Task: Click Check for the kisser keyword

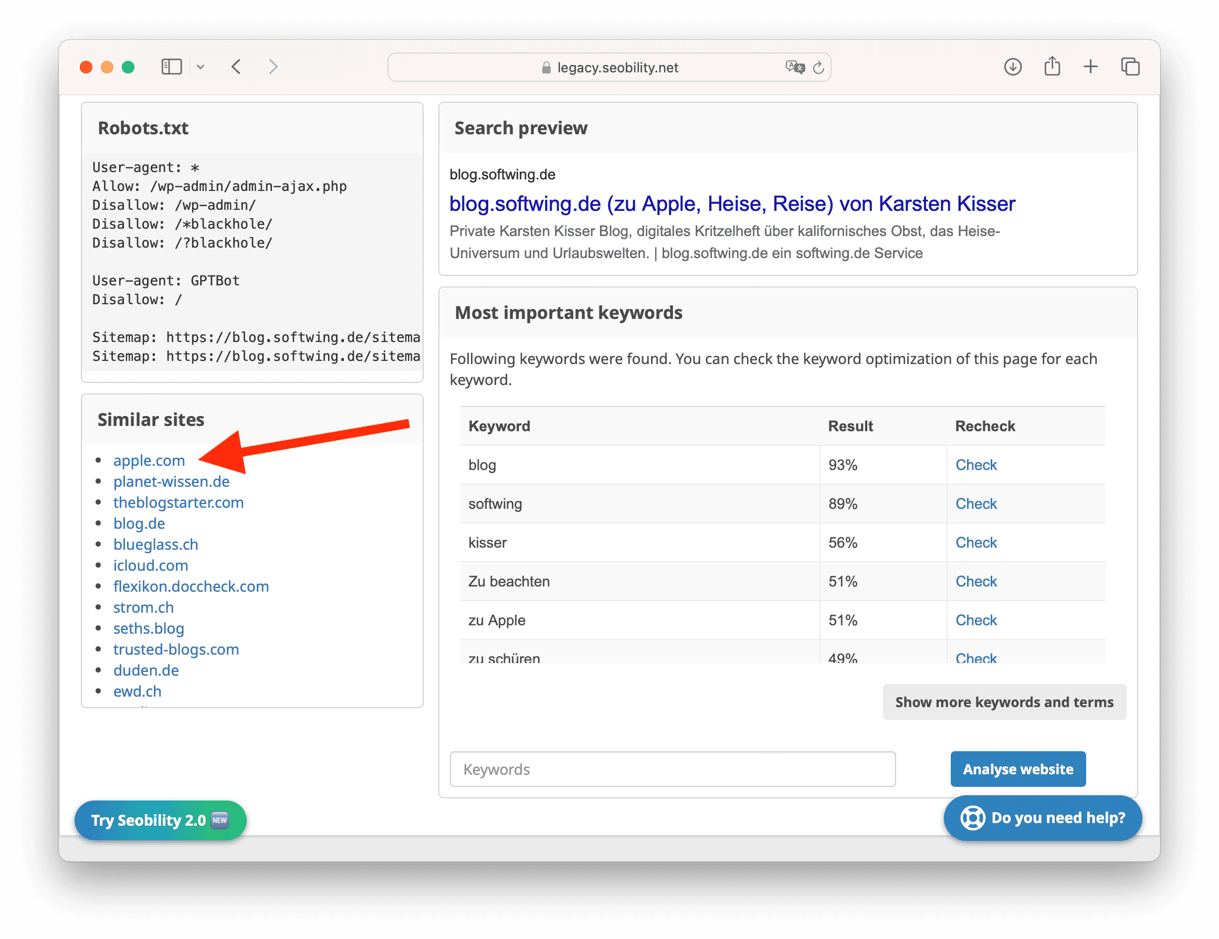Action: (975, 542)
